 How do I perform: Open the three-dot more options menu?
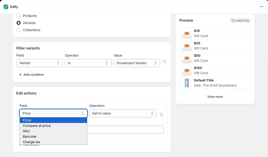pyautogui.click(x=262, y=7)
